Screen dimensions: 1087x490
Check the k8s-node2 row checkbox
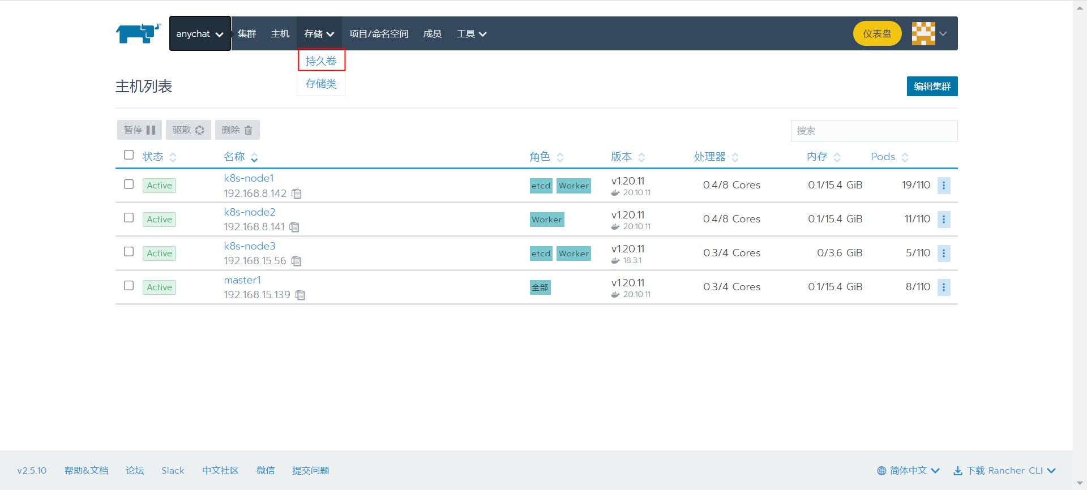[129, 217]
